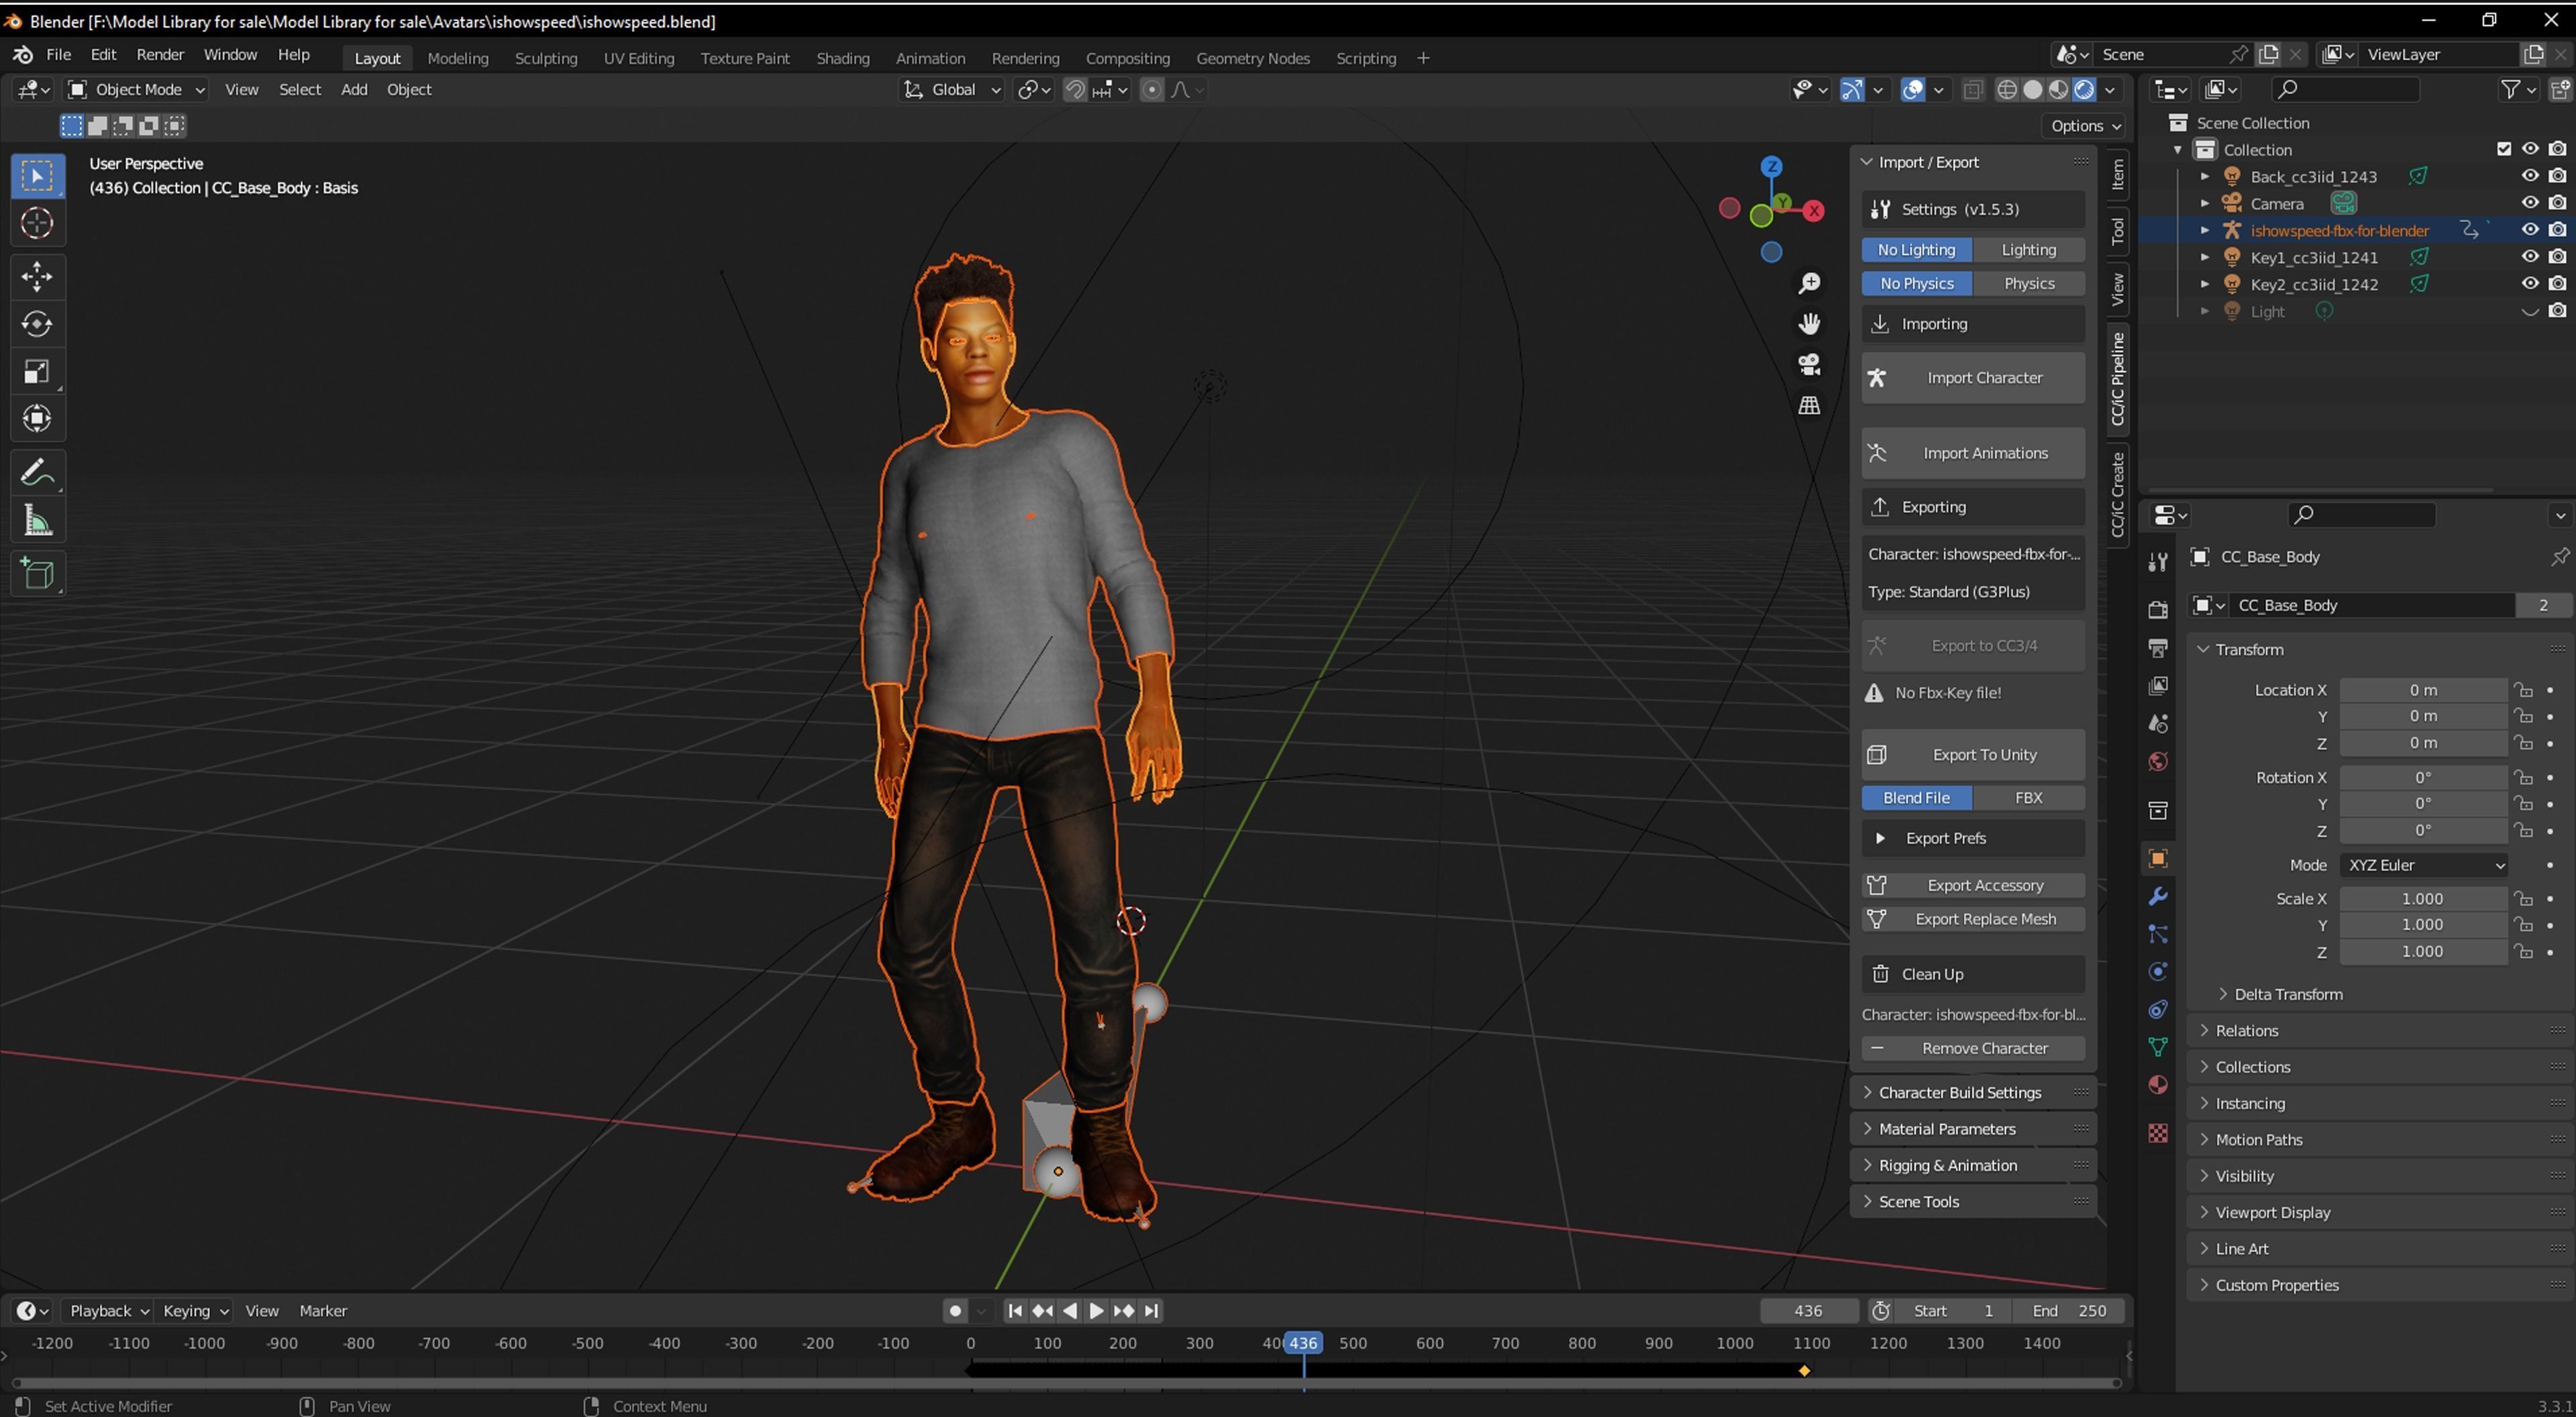The width and height of the screenshot is (2576, 1417).
Task: Select the Cursor tool in left toolbar
Action: pos(37,223)
